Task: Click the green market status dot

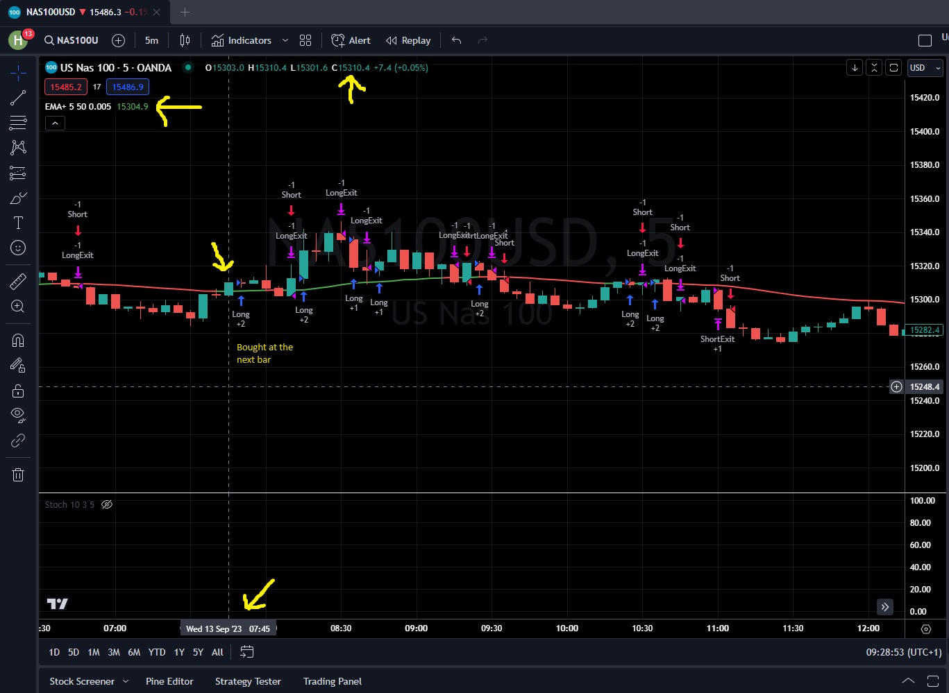Action: click(x=187, y=67)
